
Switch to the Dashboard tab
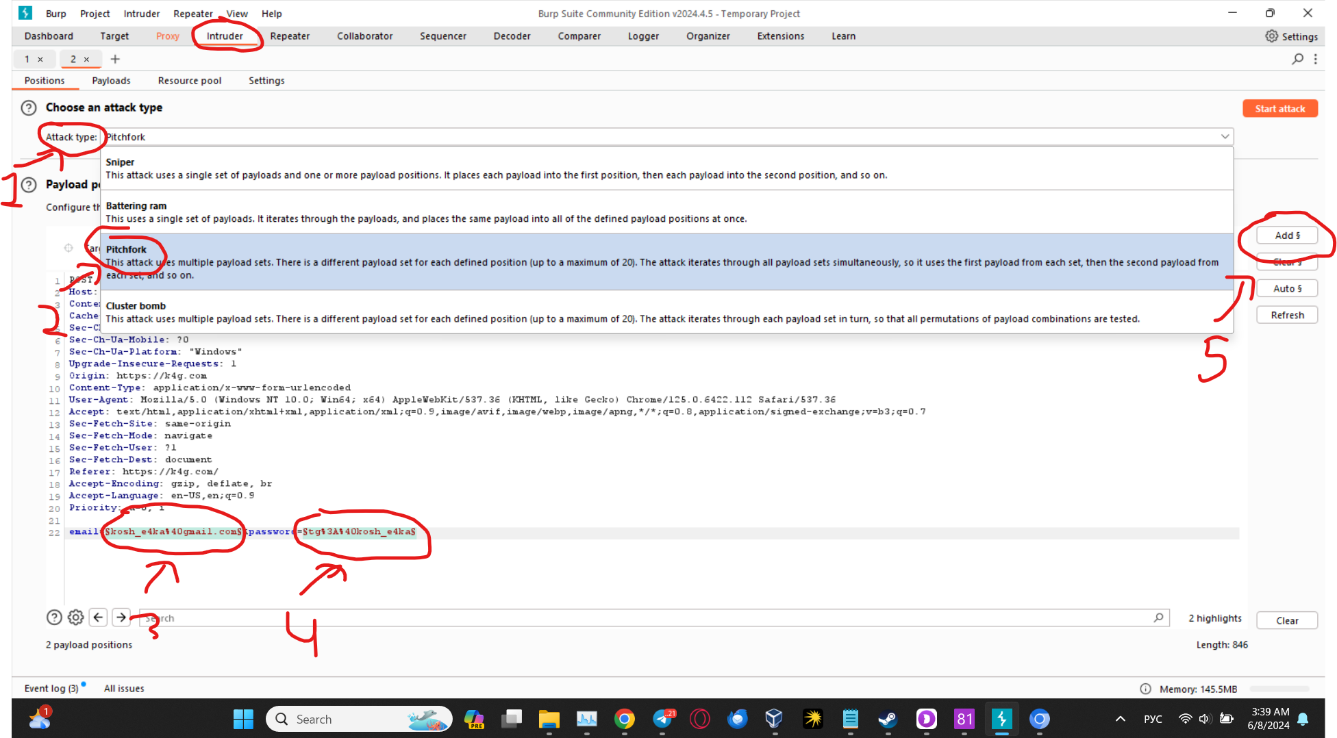49,36
